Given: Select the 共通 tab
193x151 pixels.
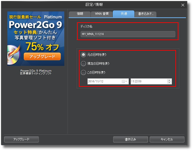Looking at the screenshot, I should (x=124, y=14).
